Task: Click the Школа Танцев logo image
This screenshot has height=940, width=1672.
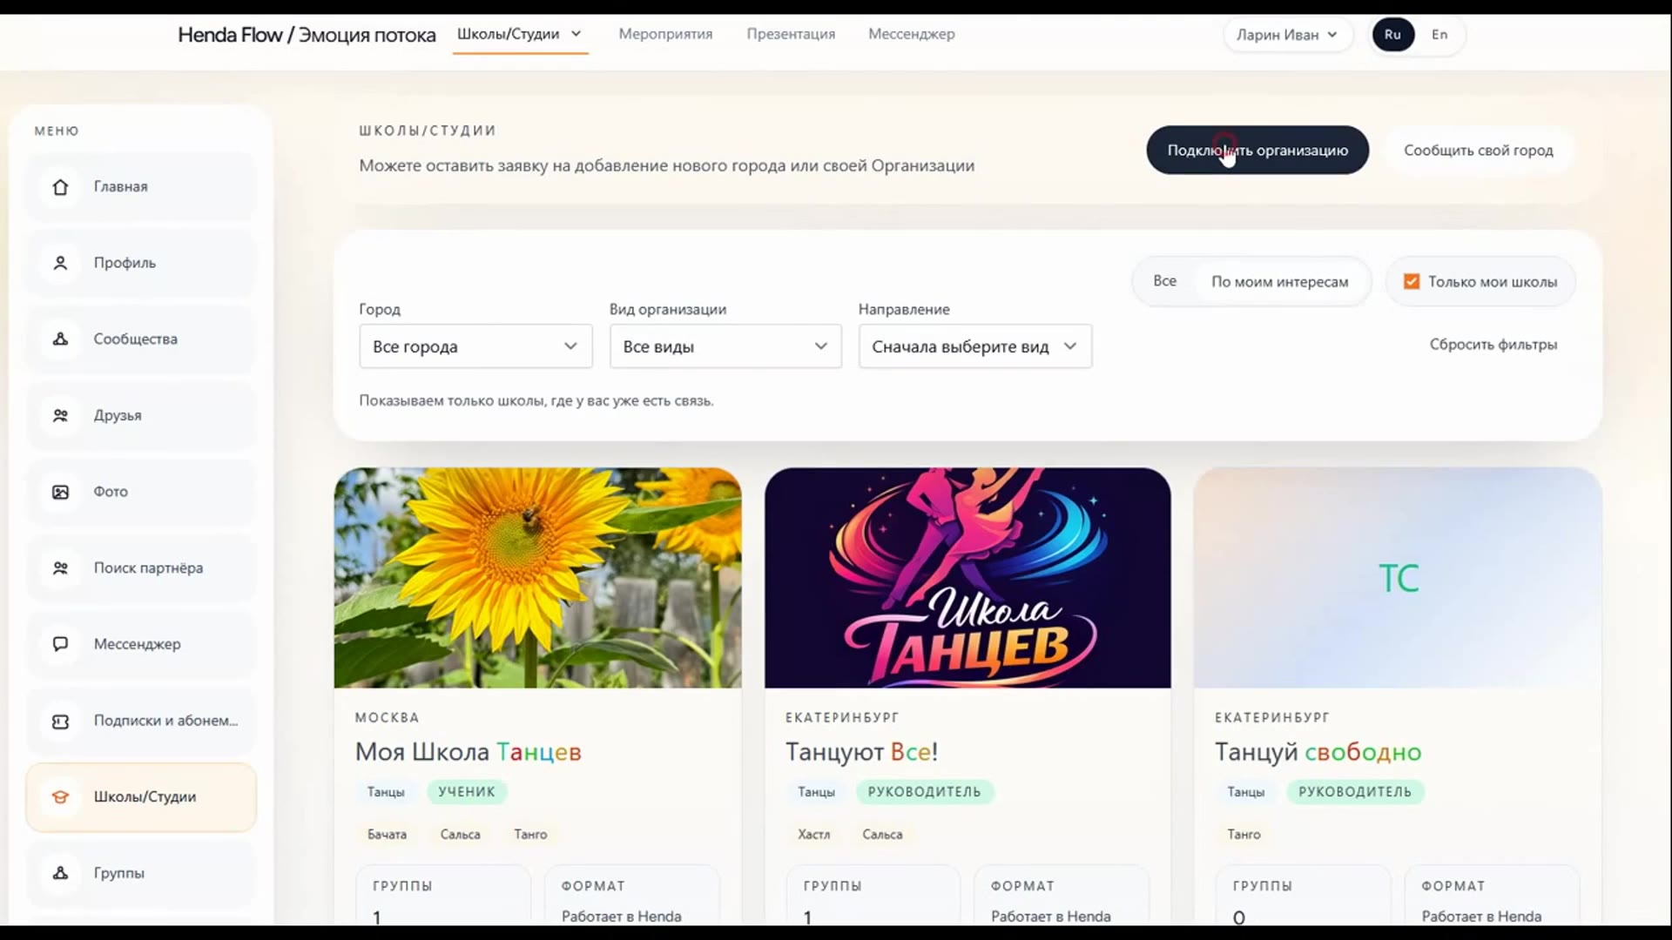Action: coord(967,578)
